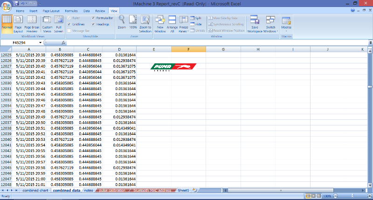Arrange All windows

(172, 24)
